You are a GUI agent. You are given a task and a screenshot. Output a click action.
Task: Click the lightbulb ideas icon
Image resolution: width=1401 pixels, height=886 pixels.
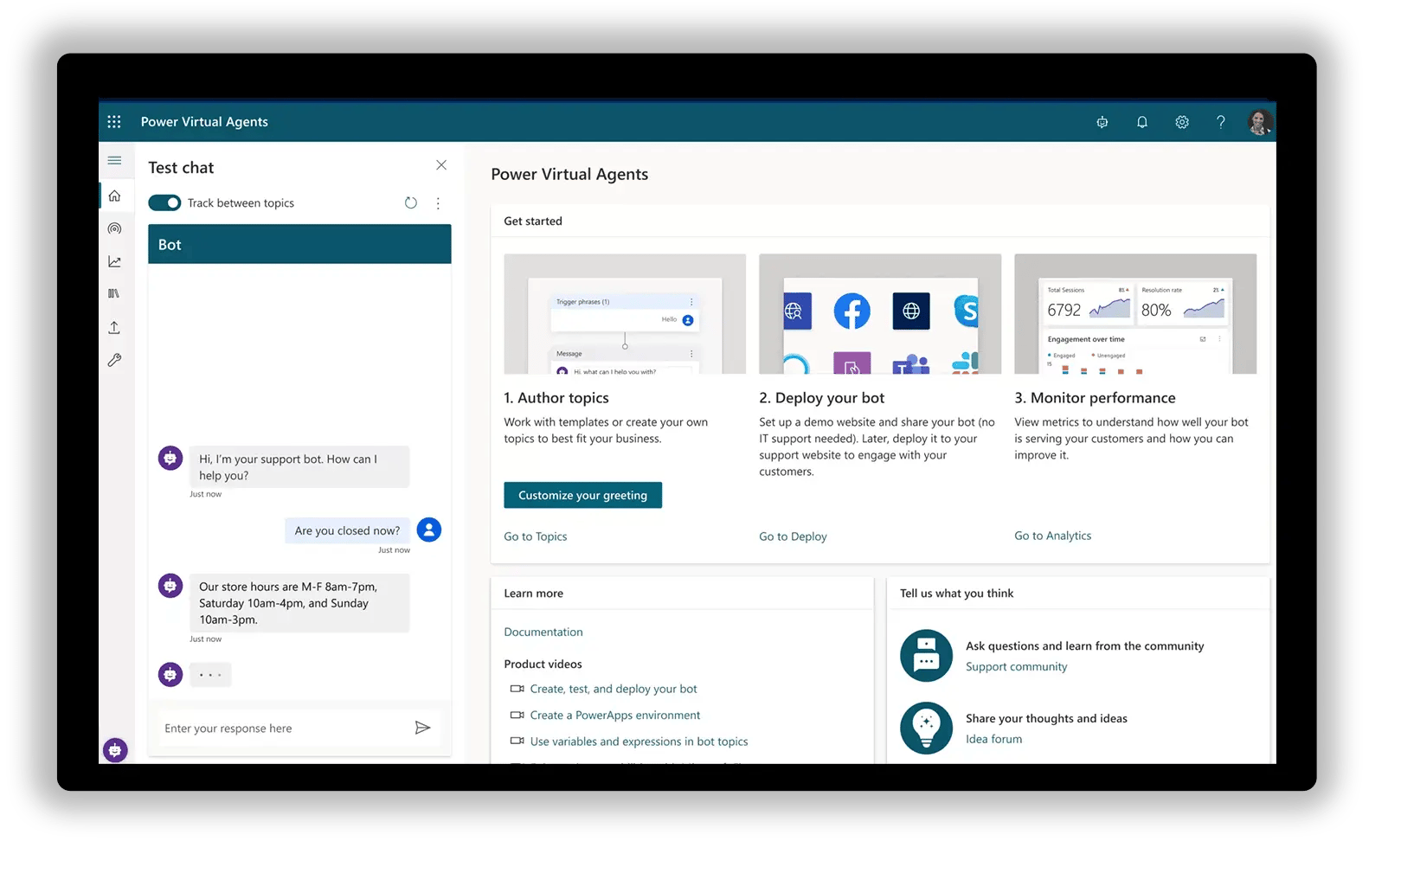tap(926, 728)
